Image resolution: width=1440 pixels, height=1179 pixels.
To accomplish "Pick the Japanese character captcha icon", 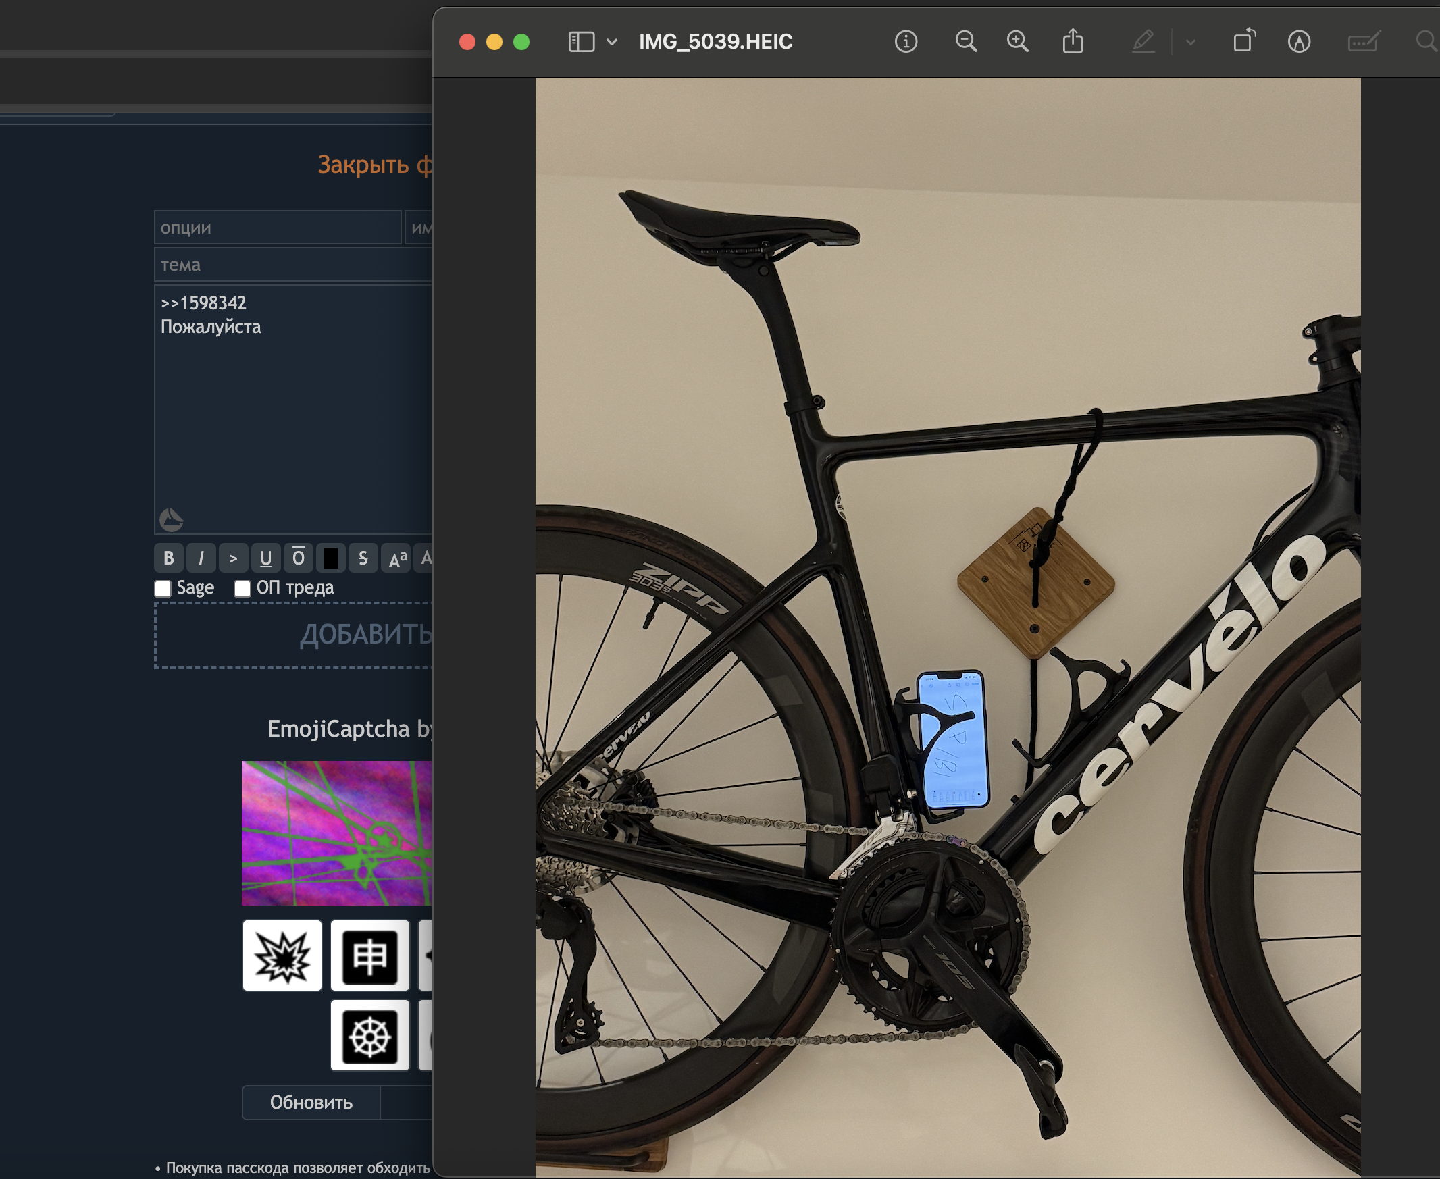I will pyautogui.click(x=369, y=955).
